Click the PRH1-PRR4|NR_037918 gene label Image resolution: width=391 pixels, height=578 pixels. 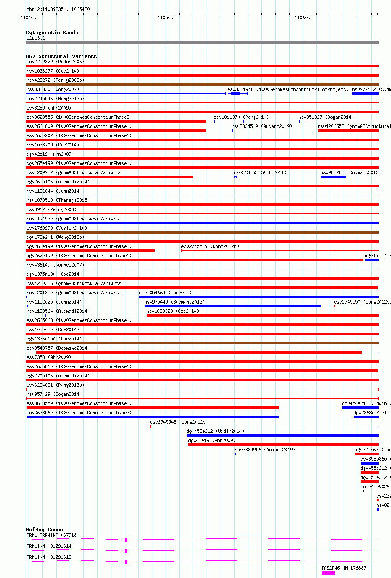tap(51, 535)
